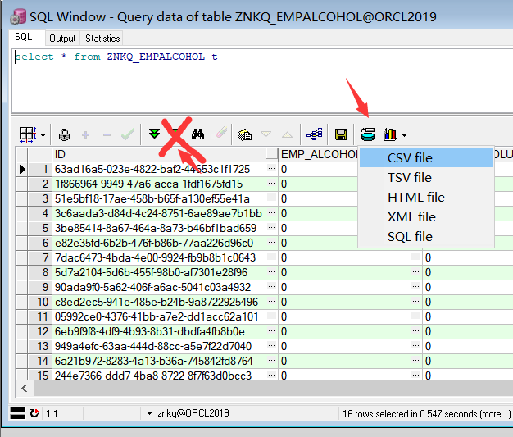
Task: Click the bar chart icon
Action: click(390, 134)
